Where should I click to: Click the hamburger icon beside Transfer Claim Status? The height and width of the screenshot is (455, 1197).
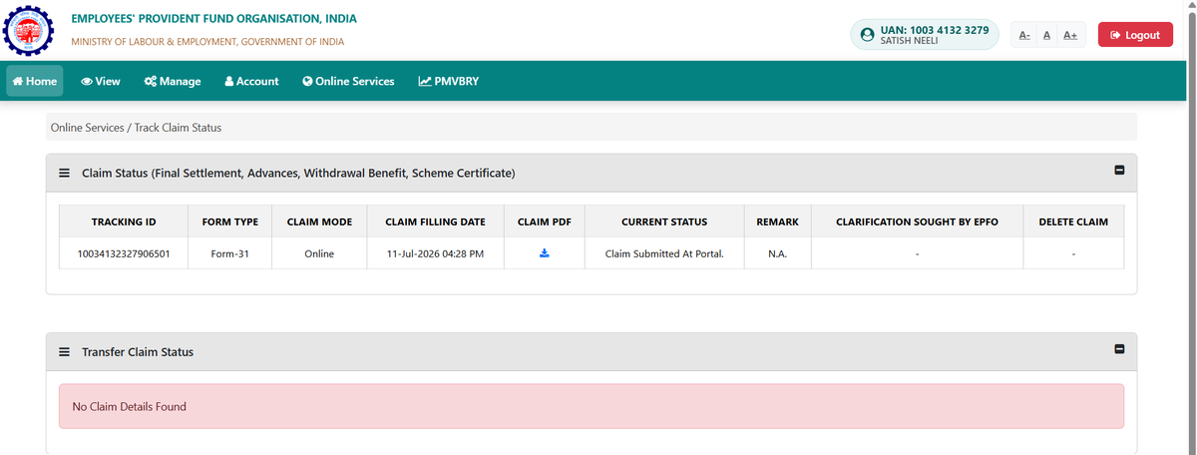[x=65, y=352]
